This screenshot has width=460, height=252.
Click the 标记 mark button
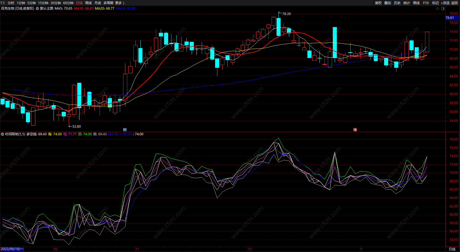(435, 3)
